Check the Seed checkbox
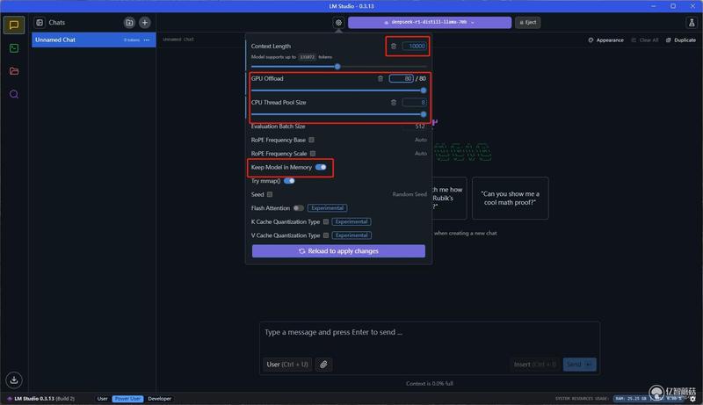 point(270,194)
